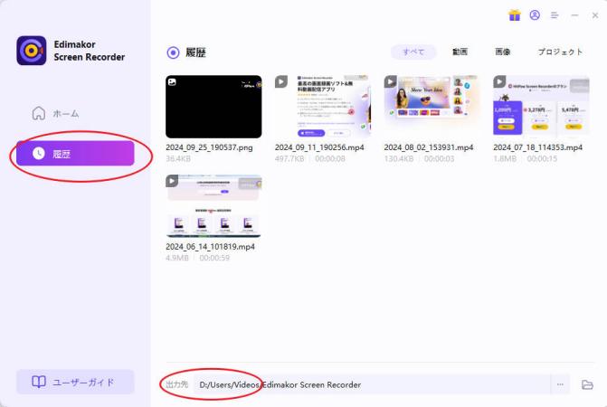Click file name 2024_09_25_190537.png

tap(209, 147)
